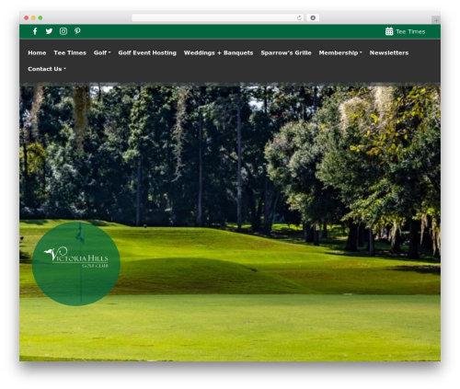Click the browser address bar
Screen dimensions: 460x389
coord(218,18)
